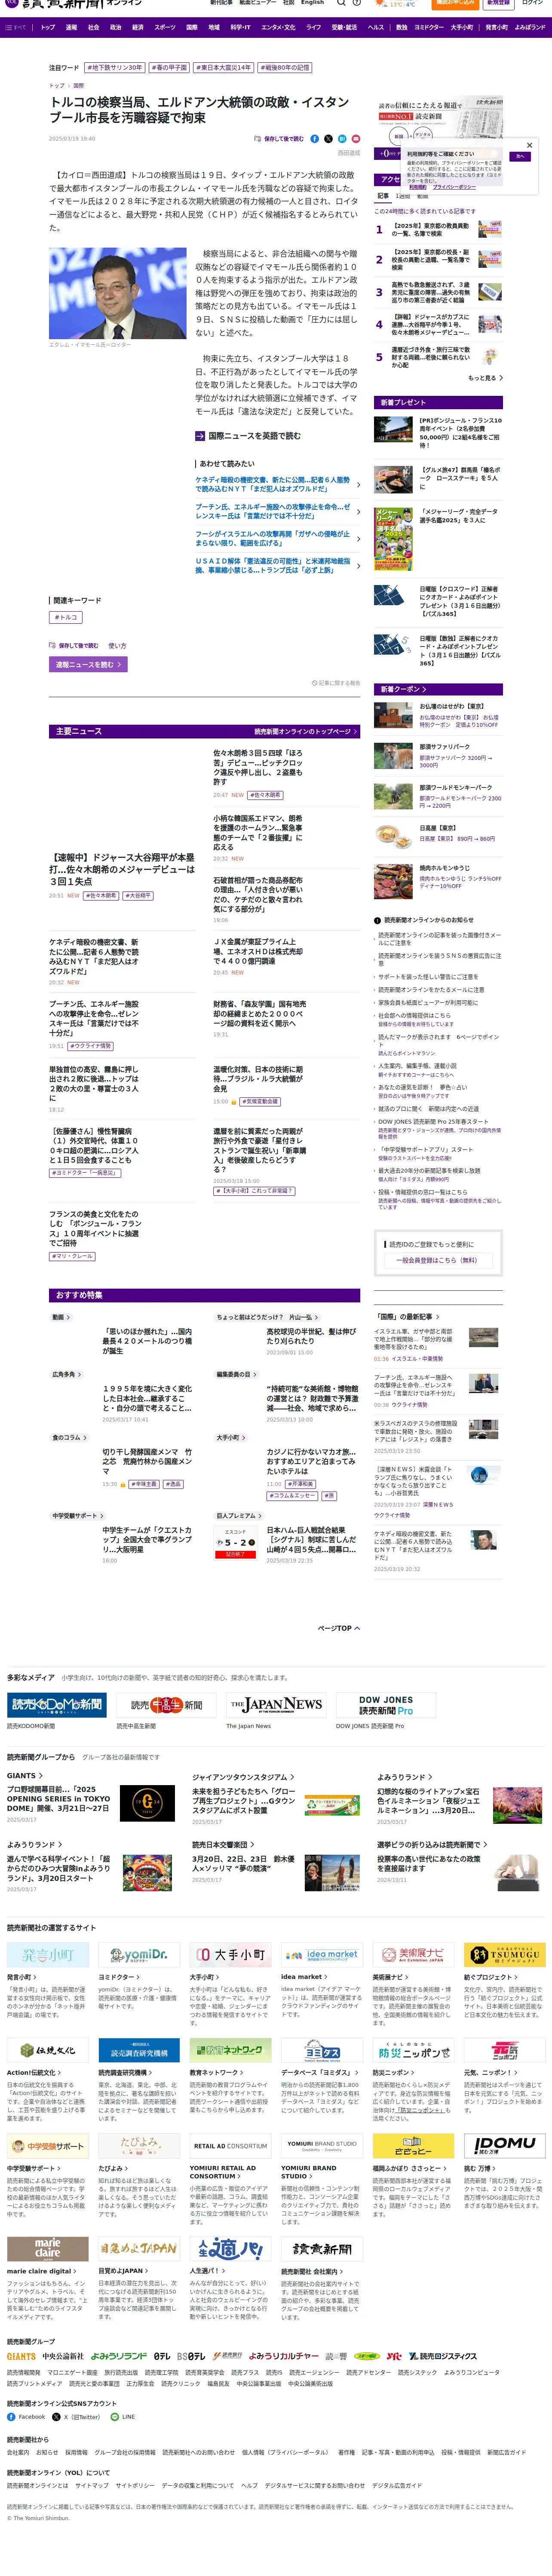Open marie claire digital logo
Viewport: 552px width, 2576px height.
point(48,2248)
